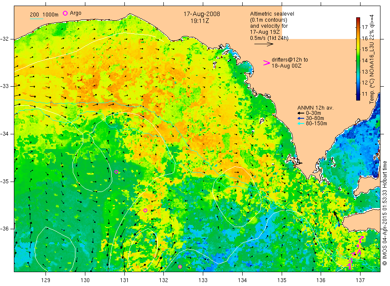Click the magenta drifter track near 36.2S 137E

pos(361,239)
